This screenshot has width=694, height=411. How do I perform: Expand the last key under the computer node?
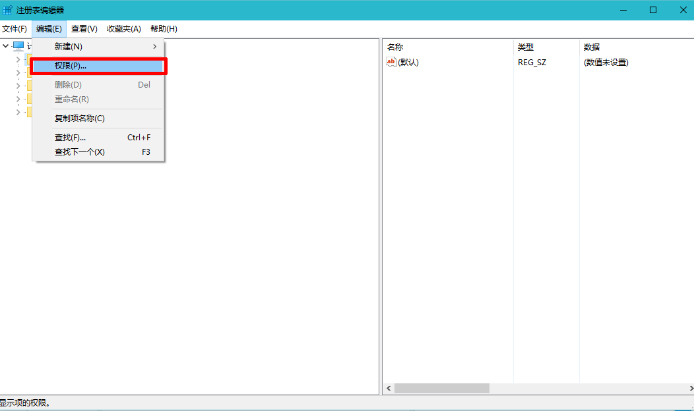coord(18,112)
